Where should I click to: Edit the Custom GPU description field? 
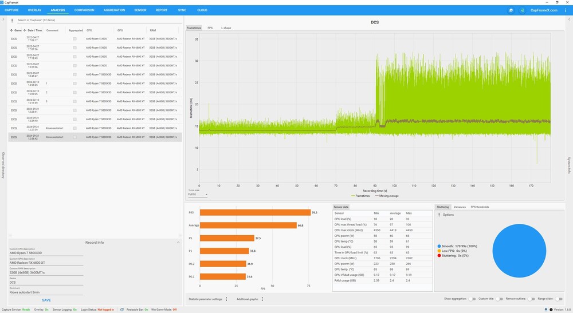coord(46,263)
